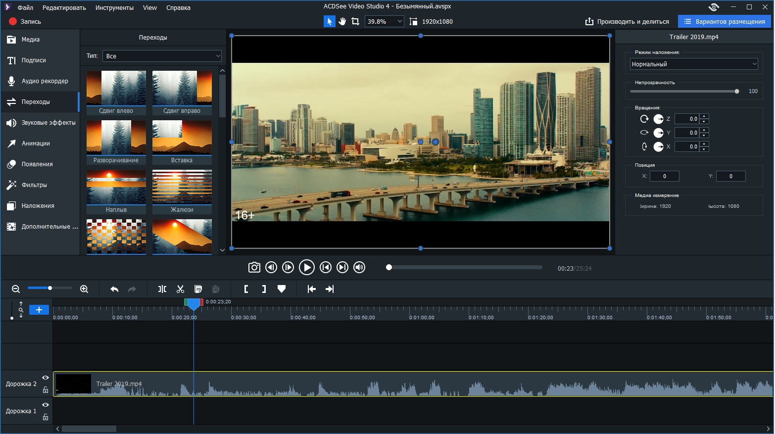Lock the Дорожка 2 track
The image size is (775, 434).
(x=46, y=390)
